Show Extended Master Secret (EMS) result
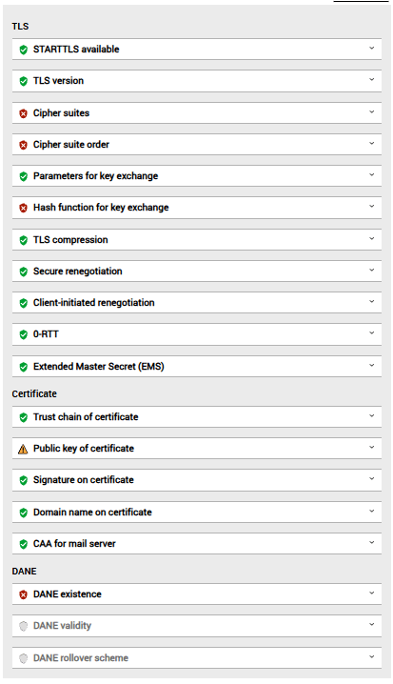The image size is (393, 684). (x=197, y=367)
